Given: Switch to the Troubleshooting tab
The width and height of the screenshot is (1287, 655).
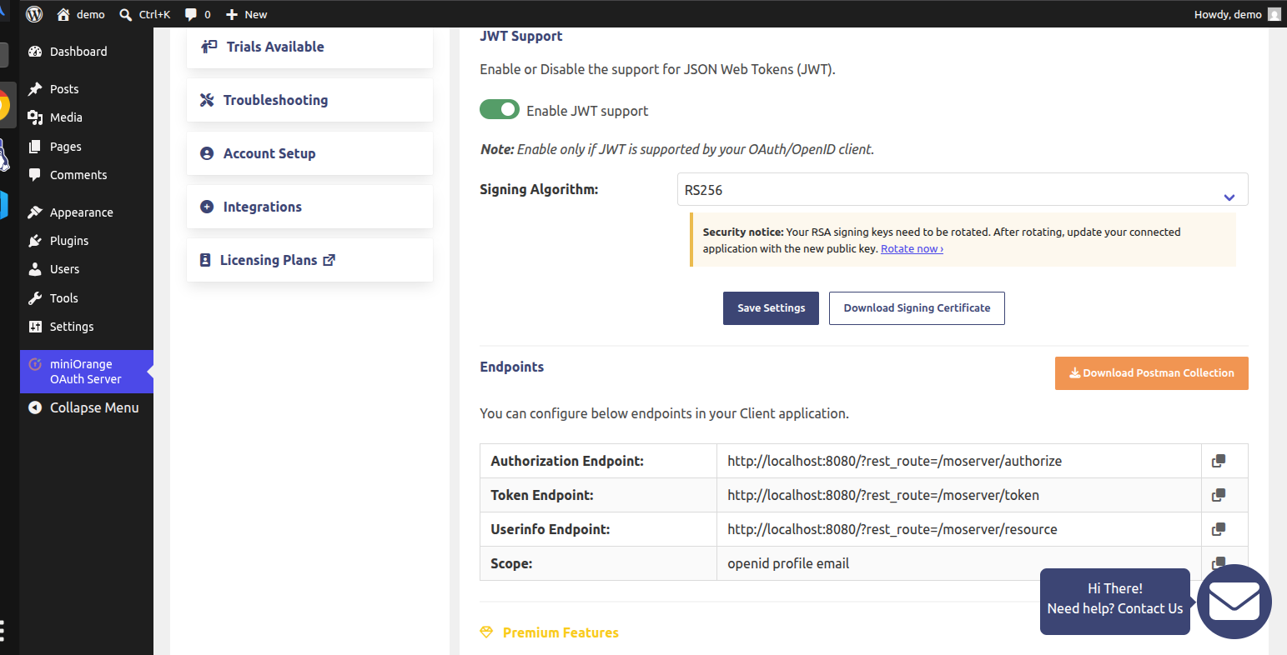Looking at the screenshot, I should 309,100.
